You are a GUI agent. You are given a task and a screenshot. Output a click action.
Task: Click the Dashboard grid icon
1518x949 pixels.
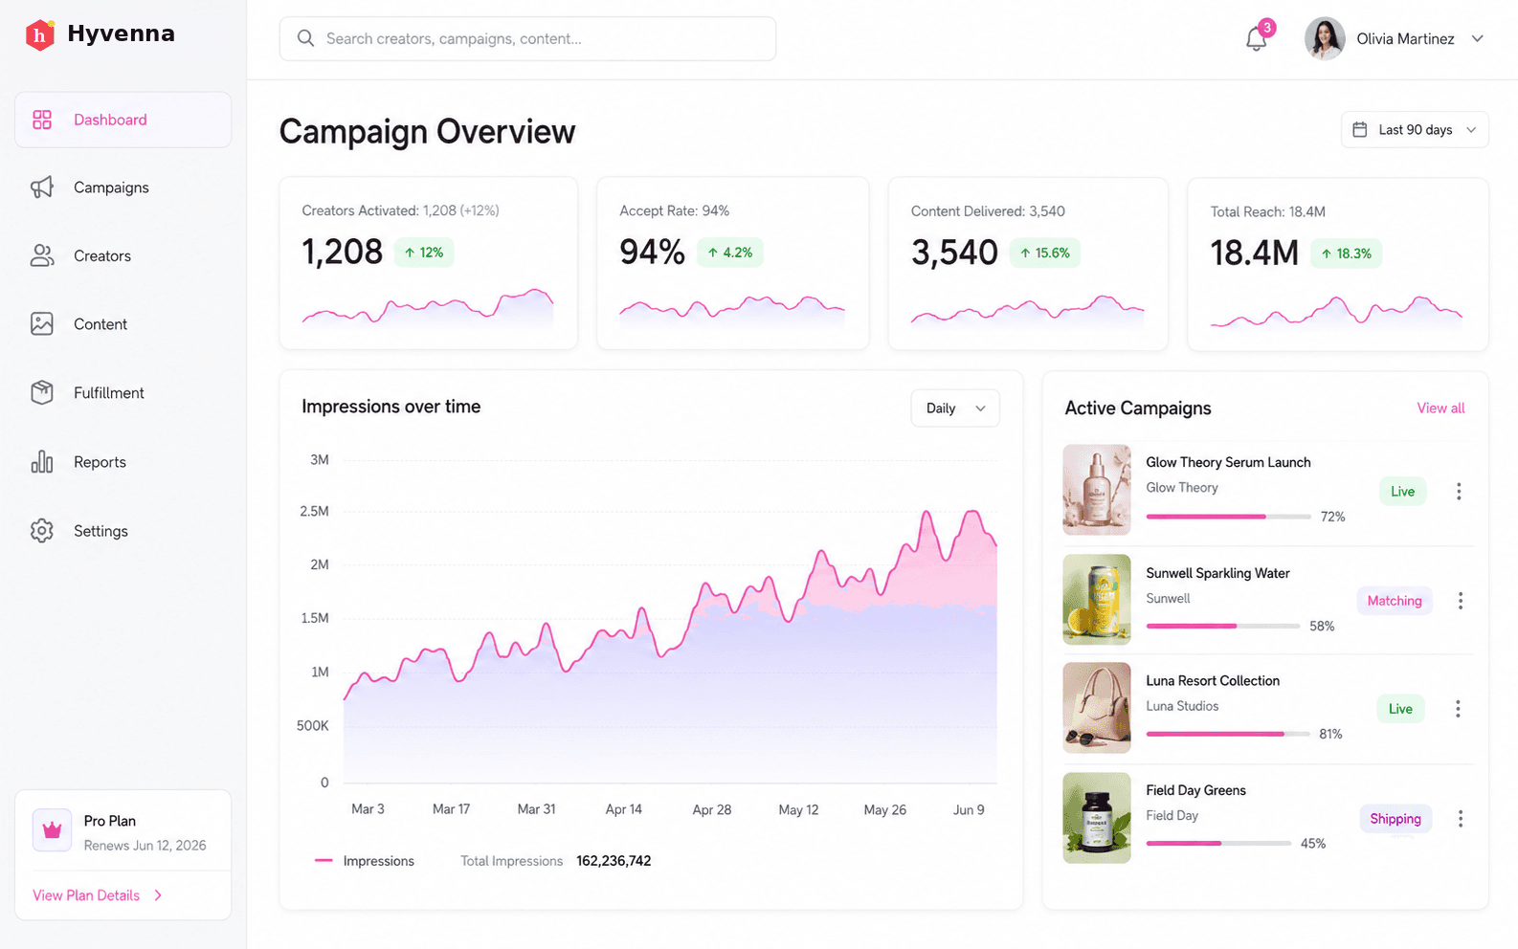click(42, 120)
